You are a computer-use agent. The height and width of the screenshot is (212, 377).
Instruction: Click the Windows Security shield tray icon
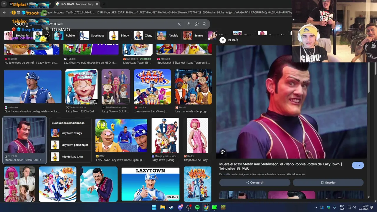(x=328, y=207)
